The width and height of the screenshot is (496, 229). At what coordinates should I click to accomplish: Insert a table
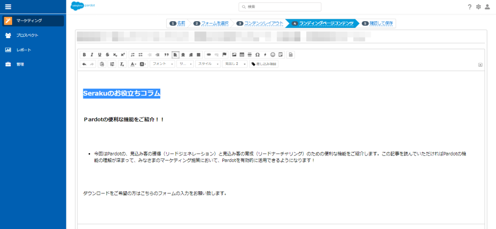pyautogui.click(x=242, y=55)
